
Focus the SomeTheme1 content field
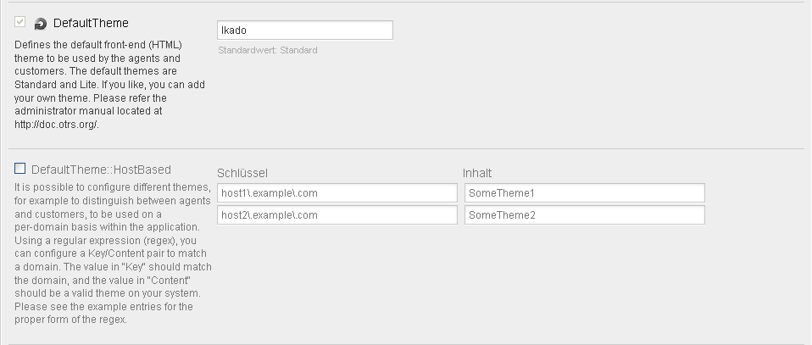click(x=585, y=192)
